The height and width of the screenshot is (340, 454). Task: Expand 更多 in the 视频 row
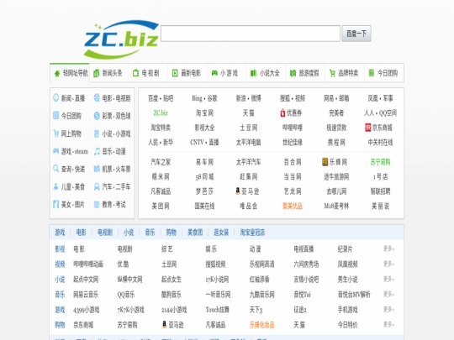pos(388,264)
